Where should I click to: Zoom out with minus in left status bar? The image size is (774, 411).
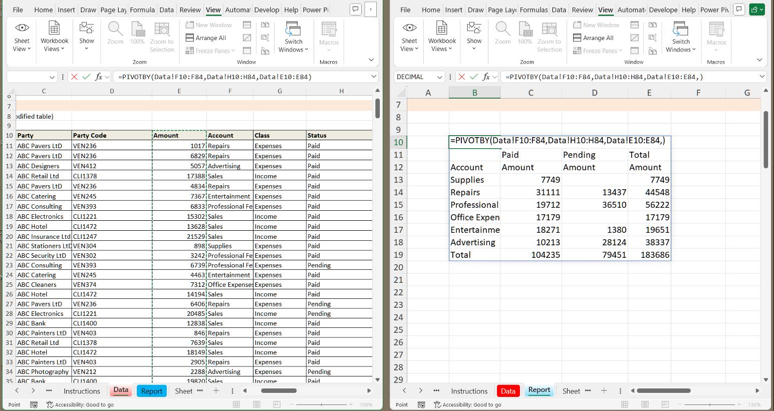(x=293, y=404)
